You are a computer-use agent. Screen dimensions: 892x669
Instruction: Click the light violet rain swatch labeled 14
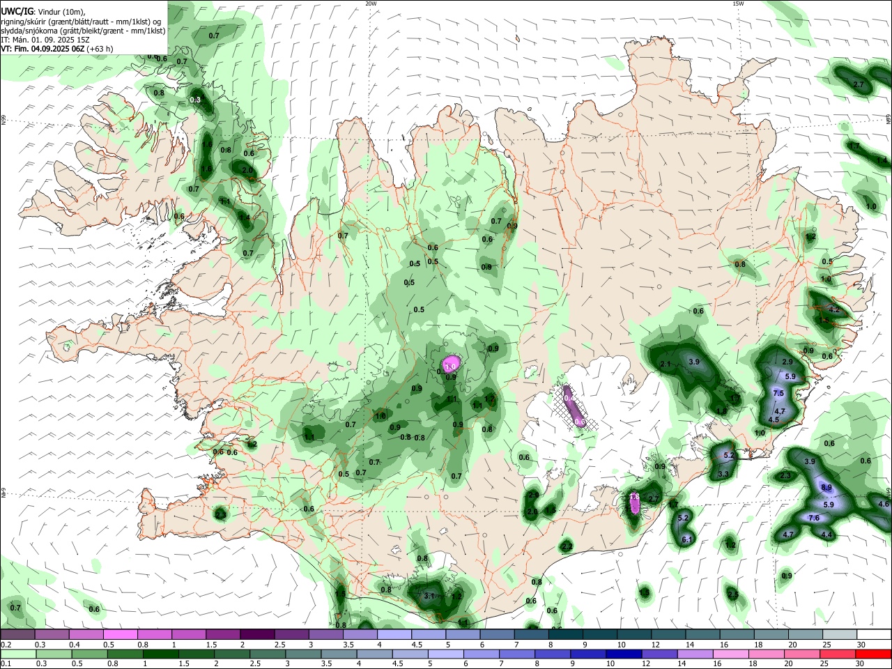tap(695, 654)
